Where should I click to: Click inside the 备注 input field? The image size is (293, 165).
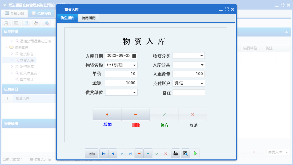coord(188,92)
